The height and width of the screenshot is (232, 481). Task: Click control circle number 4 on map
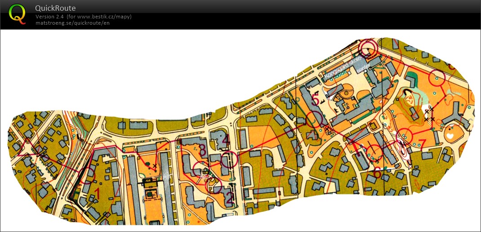[230, 159]
